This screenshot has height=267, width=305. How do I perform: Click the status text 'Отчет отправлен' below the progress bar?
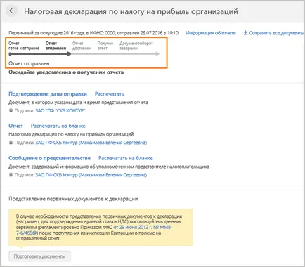pyautogui.click(x=29, y=63)
